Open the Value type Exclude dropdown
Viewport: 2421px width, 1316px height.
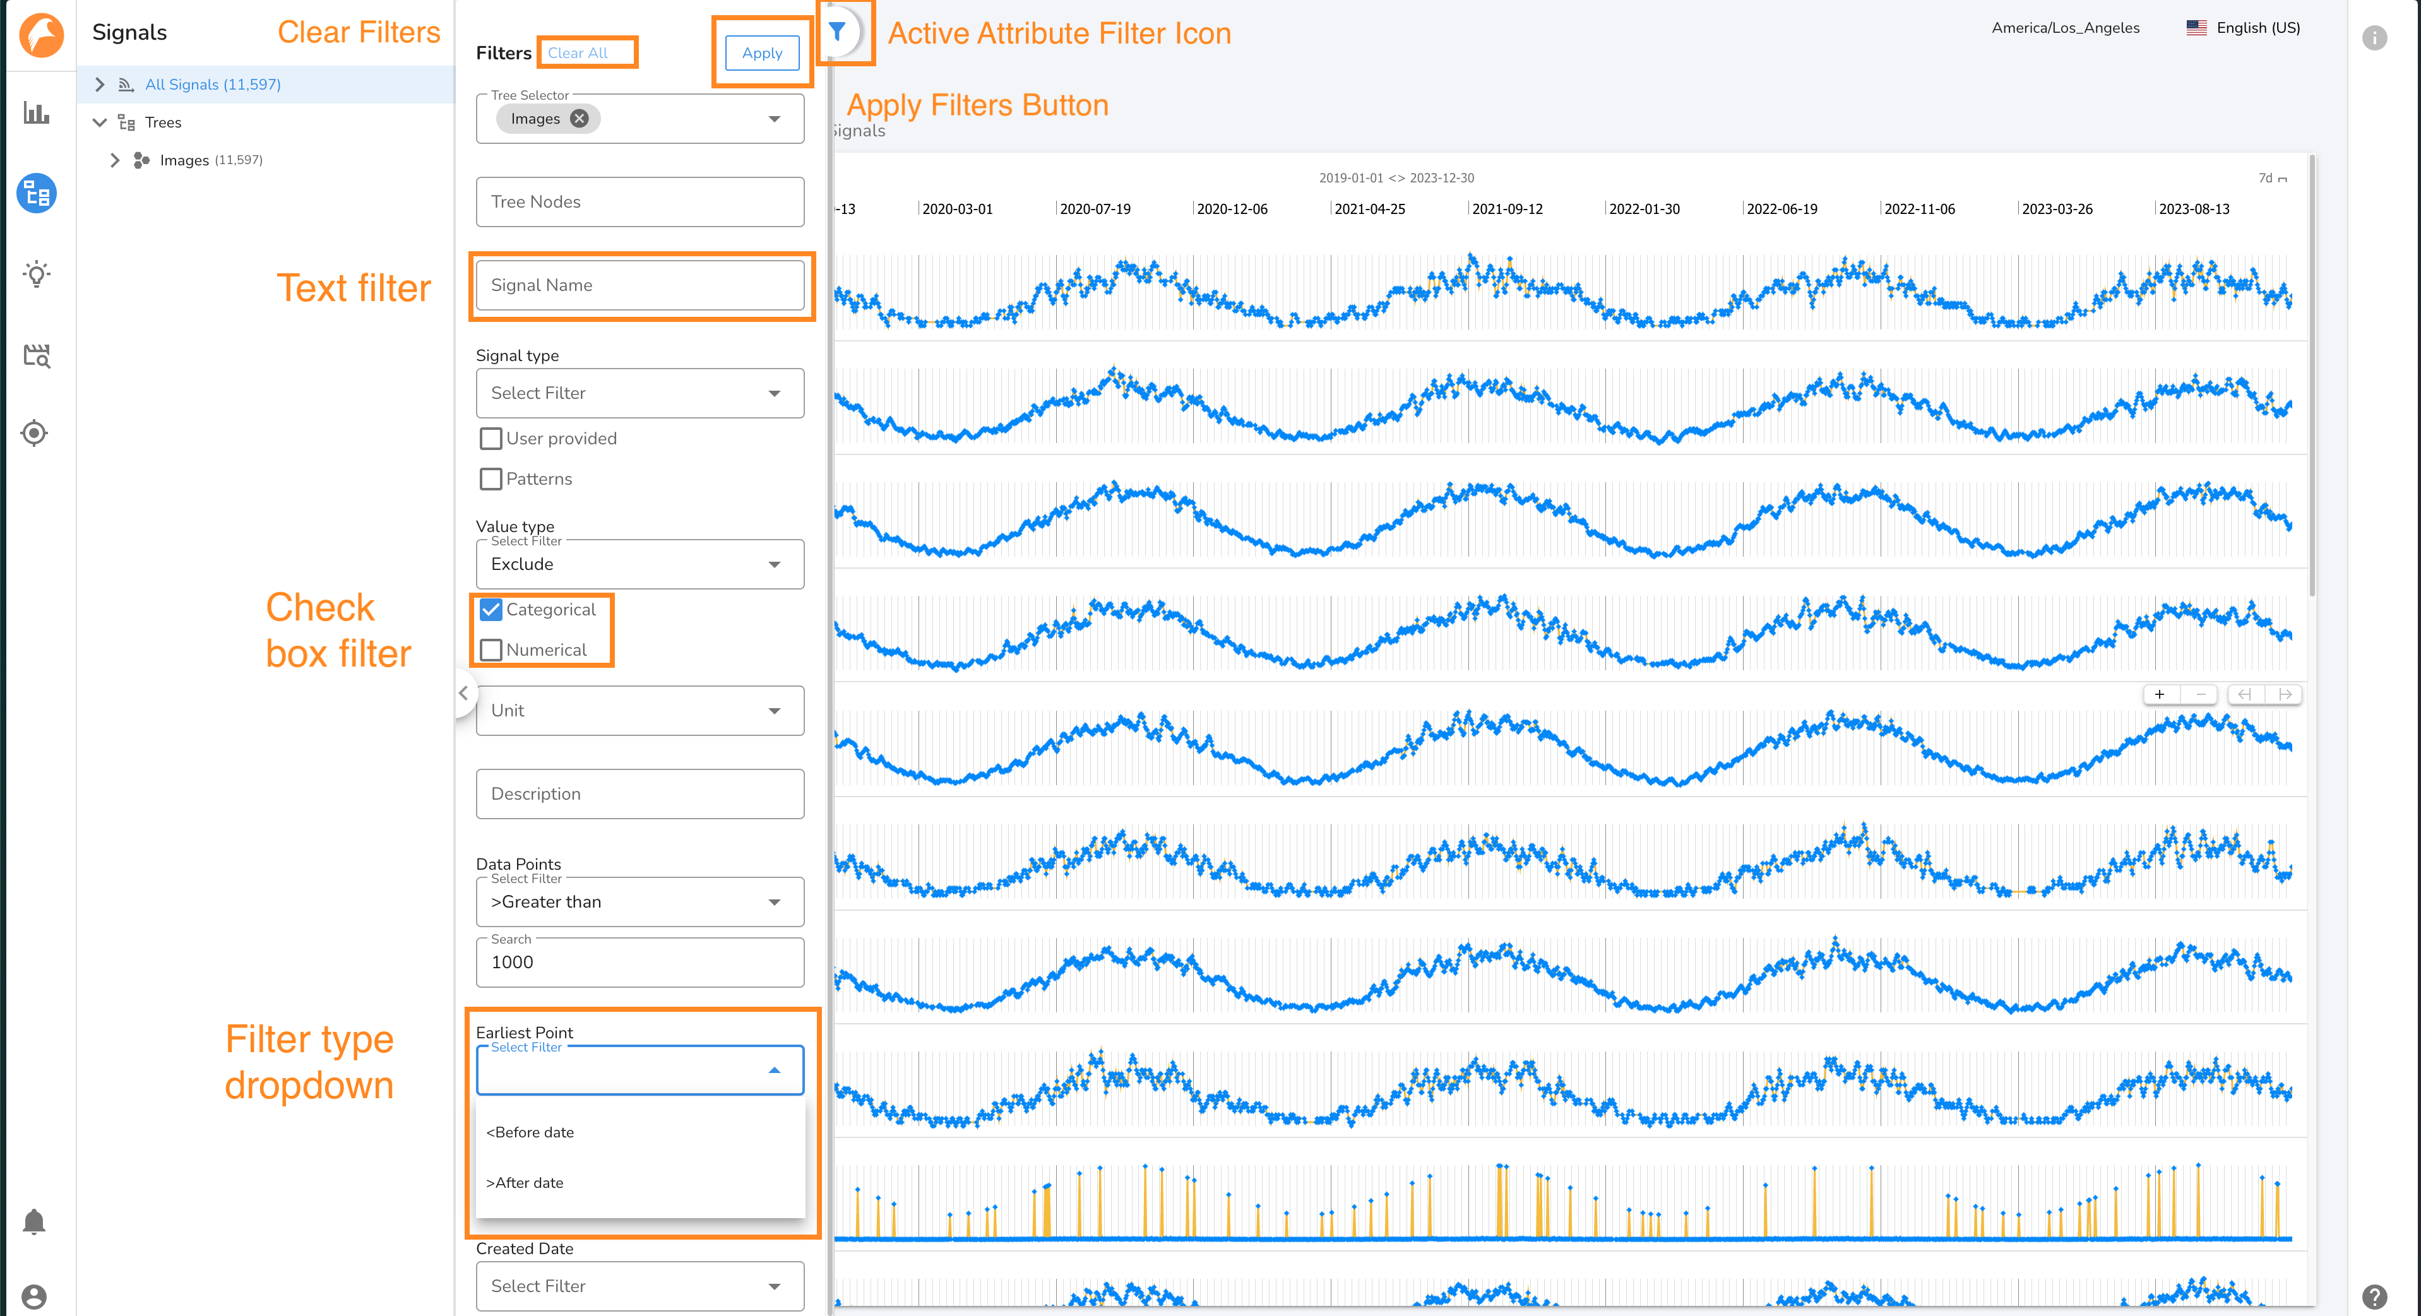(640, 564)
